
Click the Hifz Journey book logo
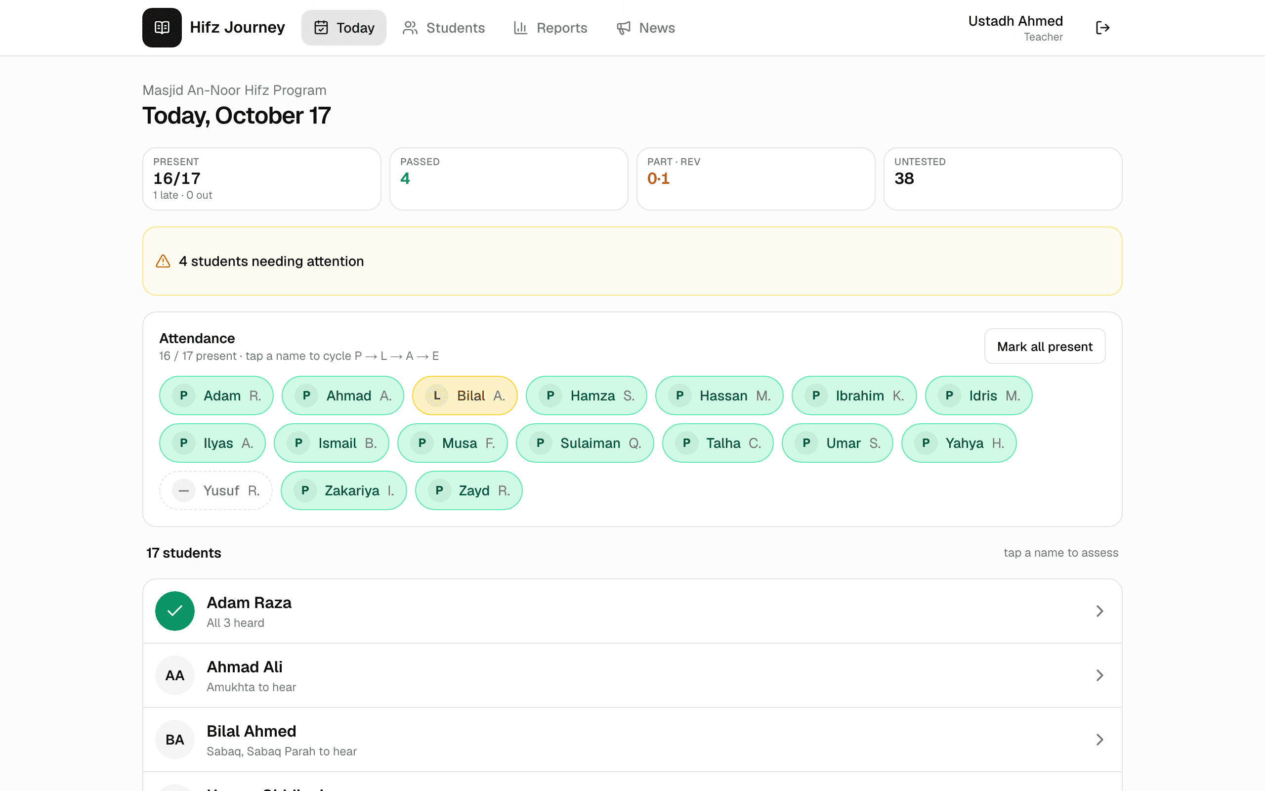tap(162, 28)
